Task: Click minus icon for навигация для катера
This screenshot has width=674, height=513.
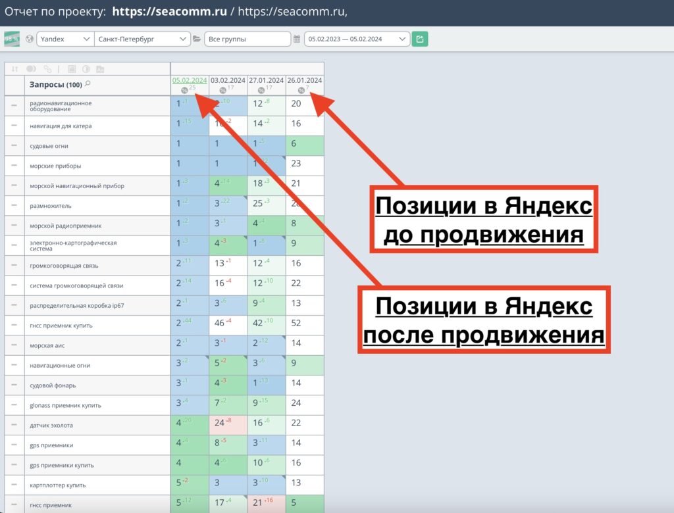Action: (14, 126)
